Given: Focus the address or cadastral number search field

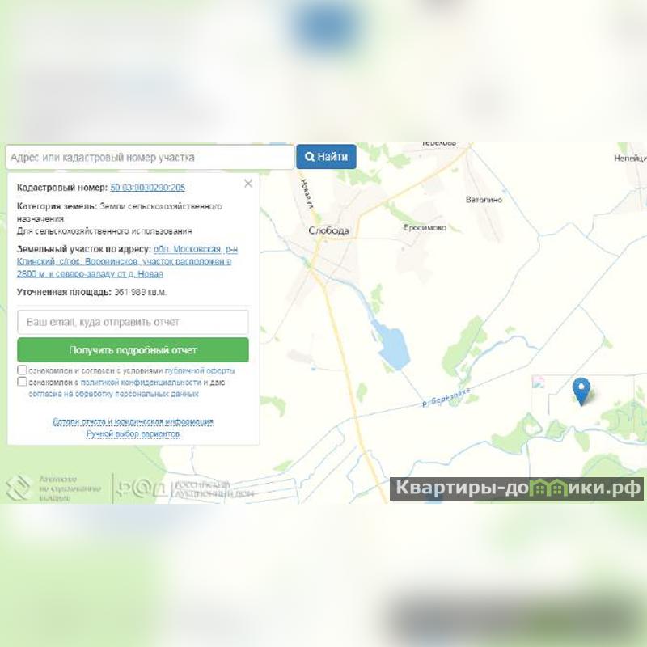Looking at the screenshot, I should tap(150, 157).
